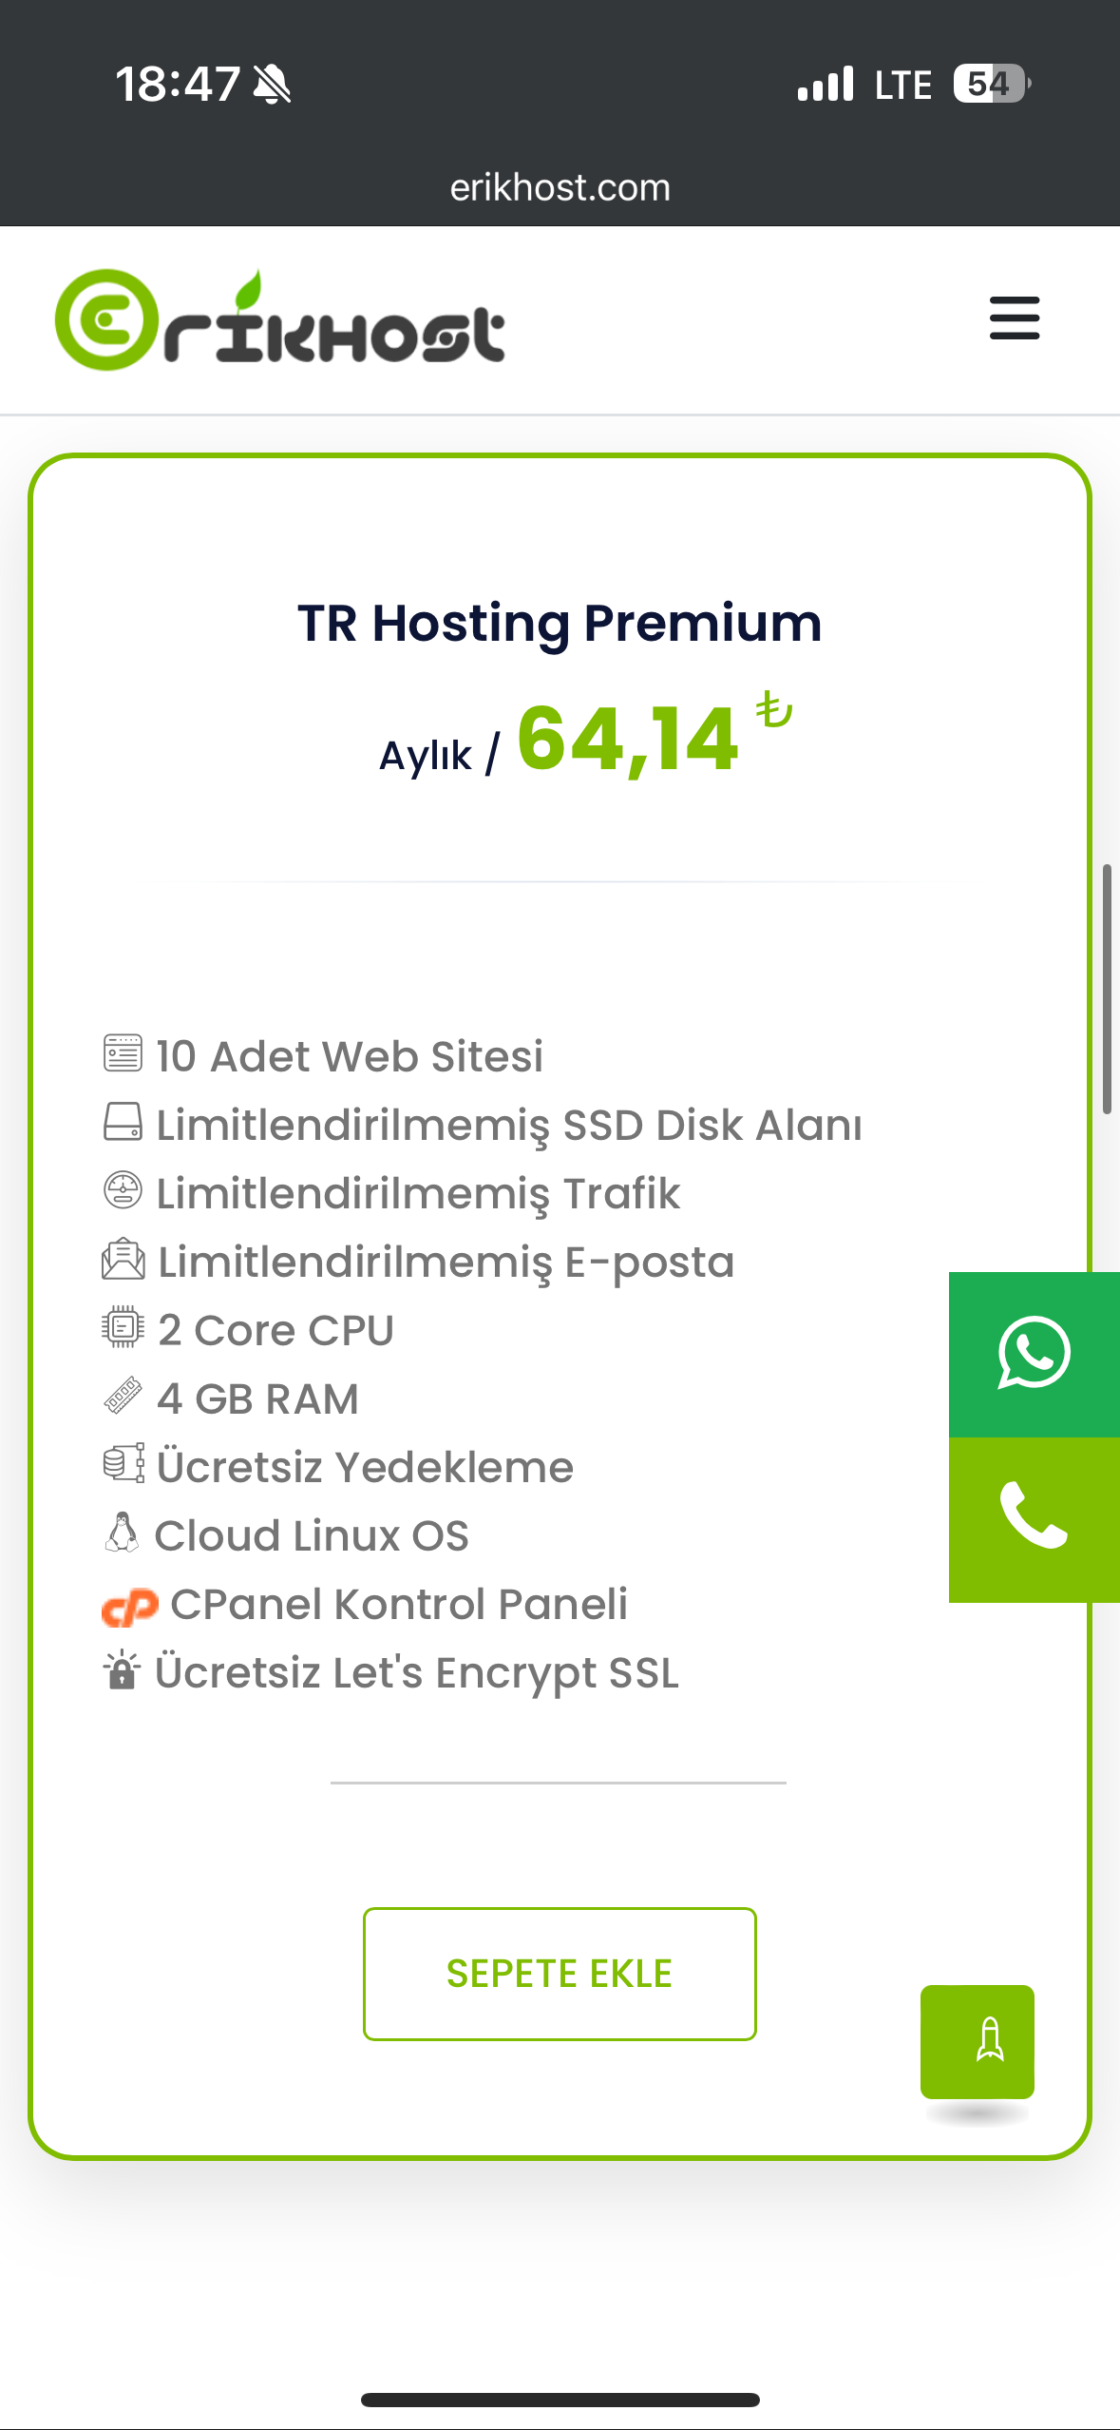
Task: Click the SEPETE EKLE button
Action: tap(560, 1974)
